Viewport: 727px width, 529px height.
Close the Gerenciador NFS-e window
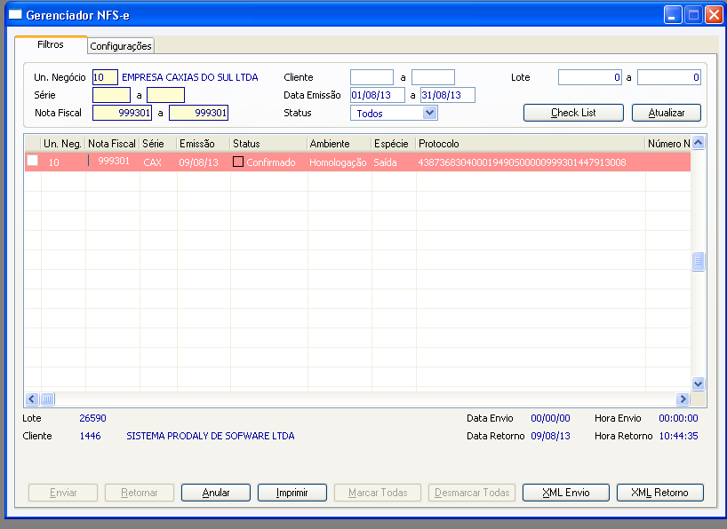click(714, 15)
